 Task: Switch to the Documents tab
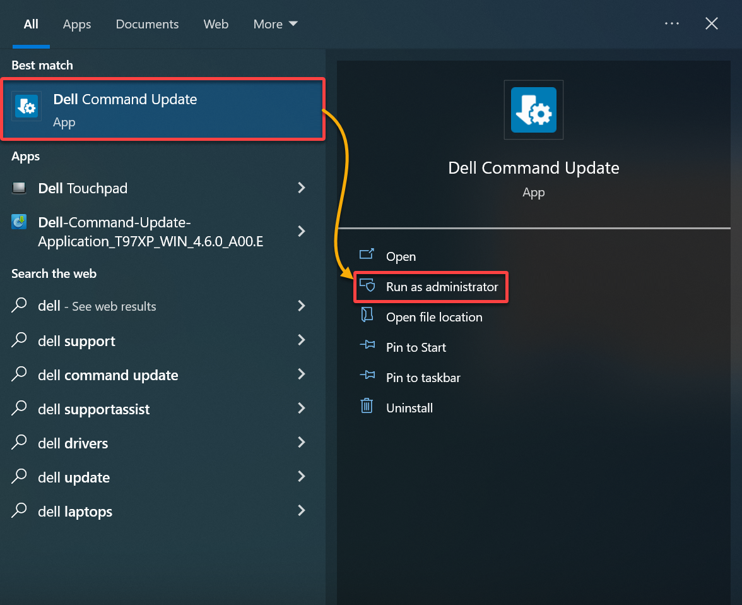point(147,24)
